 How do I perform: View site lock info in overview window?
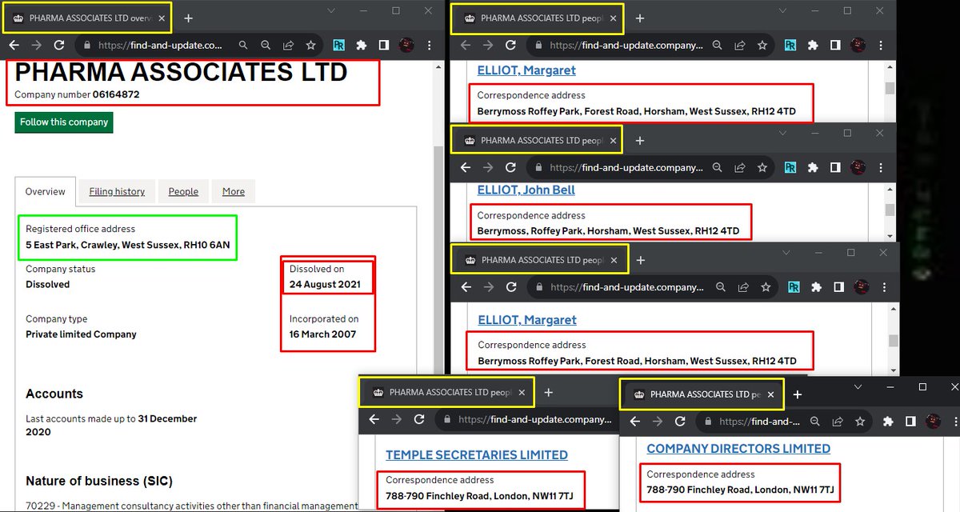88,46
